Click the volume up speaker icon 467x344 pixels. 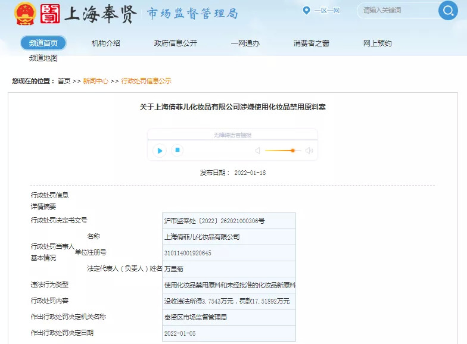point(309,151)
